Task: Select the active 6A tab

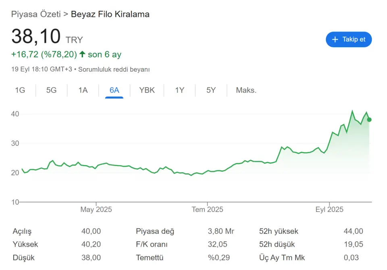Action: [114, 90]
